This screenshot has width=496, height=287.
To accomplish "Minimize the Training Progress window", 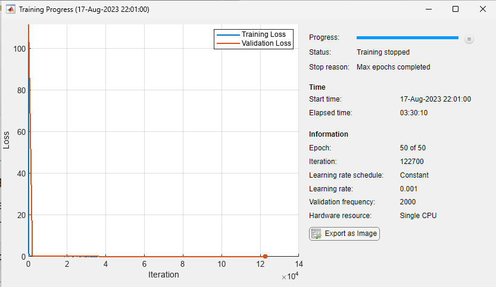I will click(429, 9).
